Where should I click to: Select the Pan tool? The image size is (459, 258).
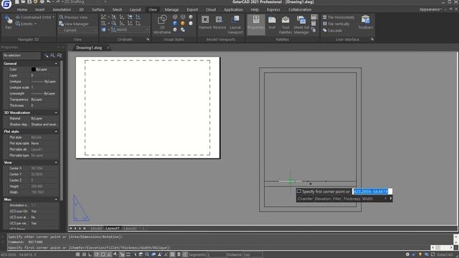8,22
